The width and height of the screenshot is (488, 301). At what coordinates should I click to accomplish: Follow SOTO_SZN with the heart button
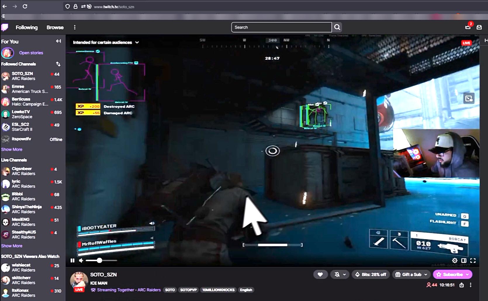coord(320,274)
